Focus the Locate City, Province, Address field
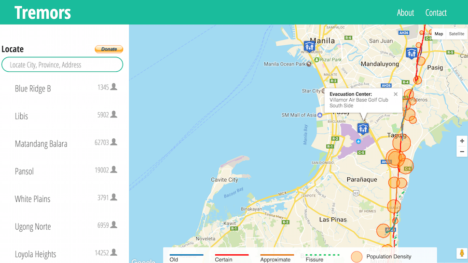The image size is (468, 263). [62, 65]
